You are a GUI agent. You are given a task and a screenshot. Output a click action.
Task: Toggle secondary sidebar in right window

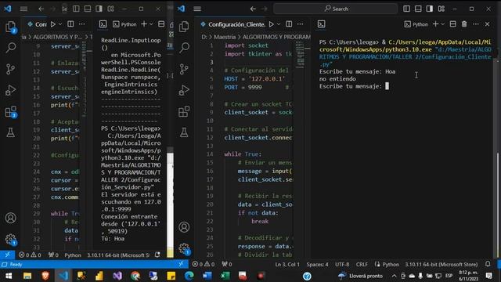click(430, 9)
